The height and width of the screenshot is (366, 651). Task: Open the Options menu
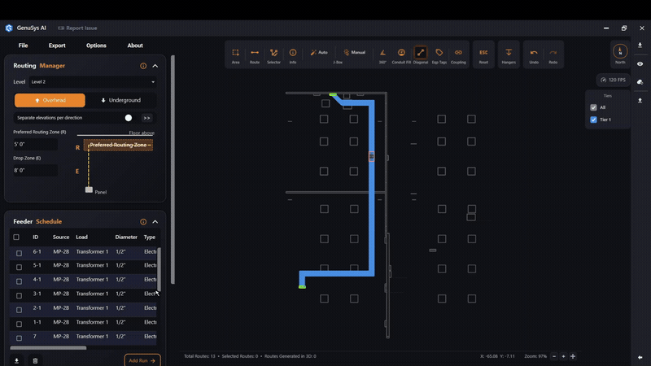coord(96,46)
